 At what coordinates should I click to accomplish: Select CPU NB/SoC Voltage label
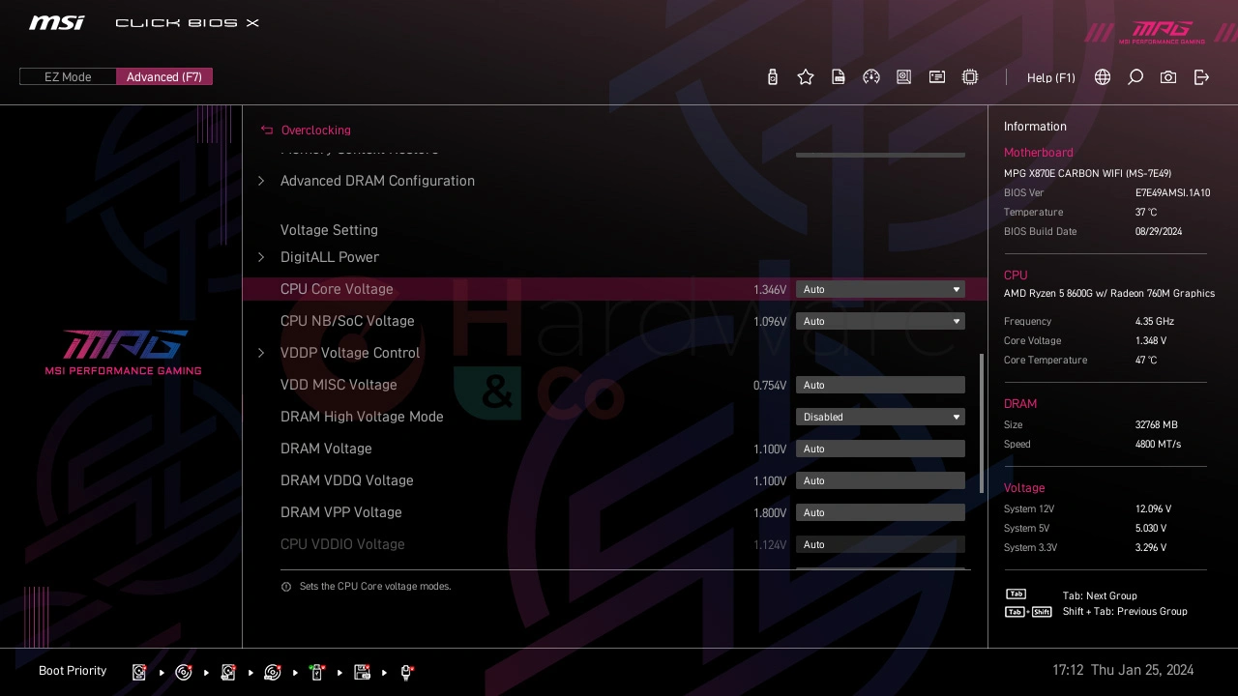point(347,321)
